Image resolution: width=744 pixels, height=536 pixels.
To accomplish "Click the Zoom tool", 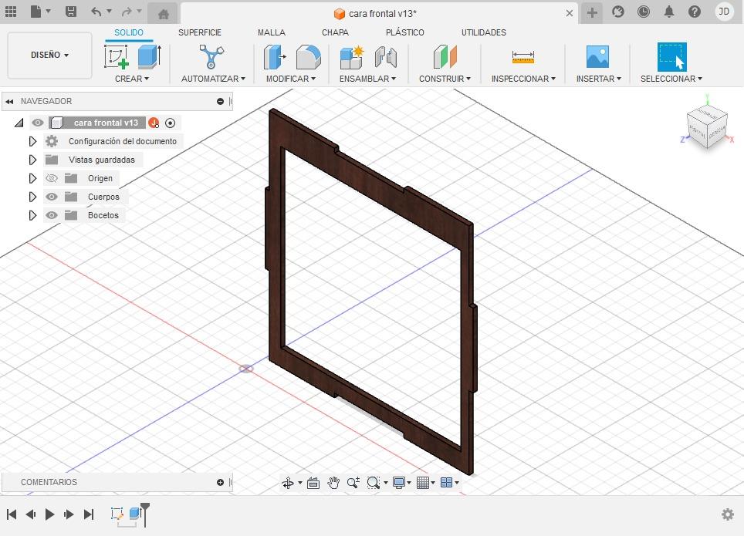I will click(353, 483).
